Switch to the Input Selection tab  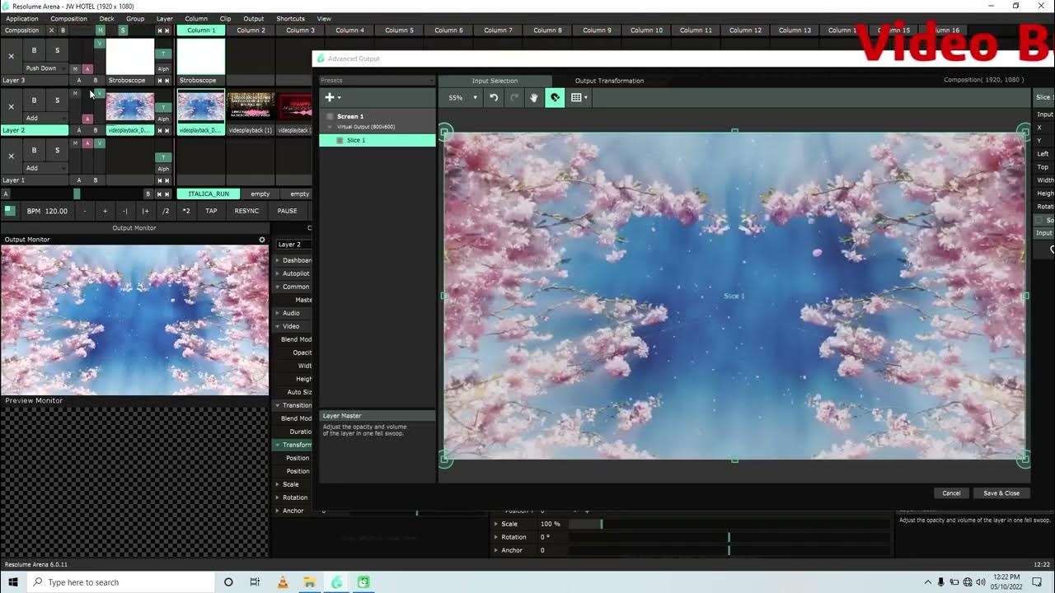click(495, 81)
